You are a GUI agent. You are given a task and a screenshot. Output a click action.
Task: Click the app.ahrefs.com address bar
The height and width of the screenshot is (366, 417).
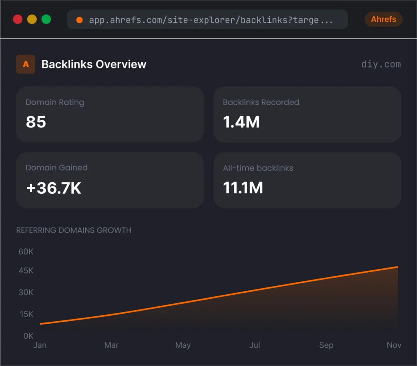[207, 20]
